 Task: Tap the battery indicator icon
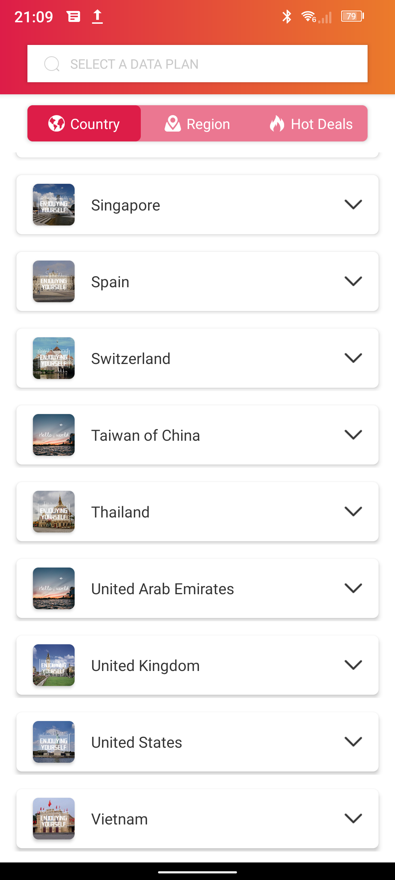(x=352, y=16)
